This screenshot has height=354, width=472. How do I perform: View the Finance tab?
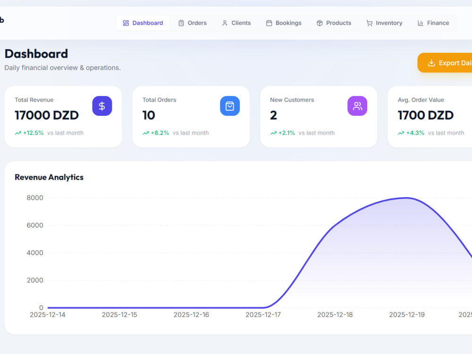pos(433,23)
